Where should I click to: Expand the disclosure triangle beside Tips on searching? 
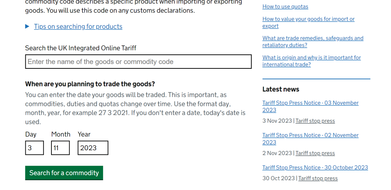27,26
